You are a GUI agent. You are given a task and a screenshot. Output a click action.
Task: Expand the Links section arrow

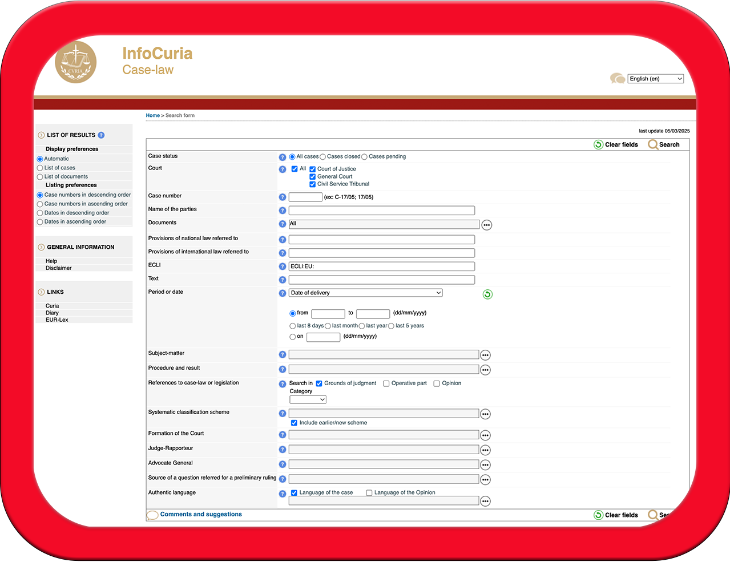[41, 292]
